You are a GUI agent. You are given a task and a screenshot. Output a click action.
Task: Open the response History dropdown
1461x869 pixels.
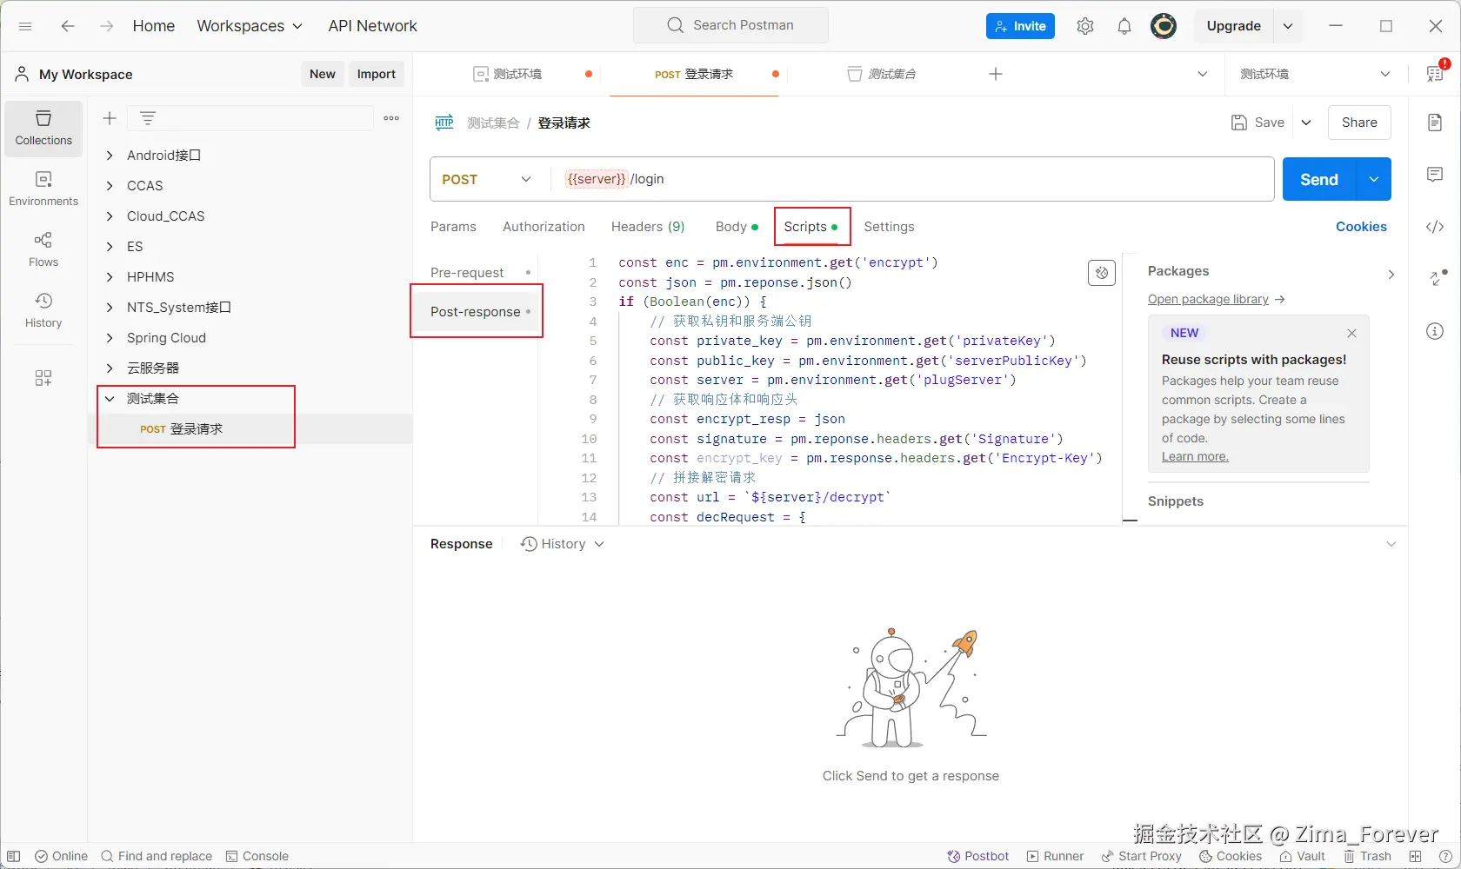click(562, 544)
